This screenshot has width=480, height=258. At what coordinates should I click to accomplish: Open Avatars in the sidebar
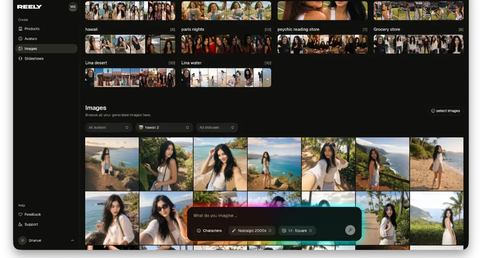pyautogui.click(x=46, y=39)
